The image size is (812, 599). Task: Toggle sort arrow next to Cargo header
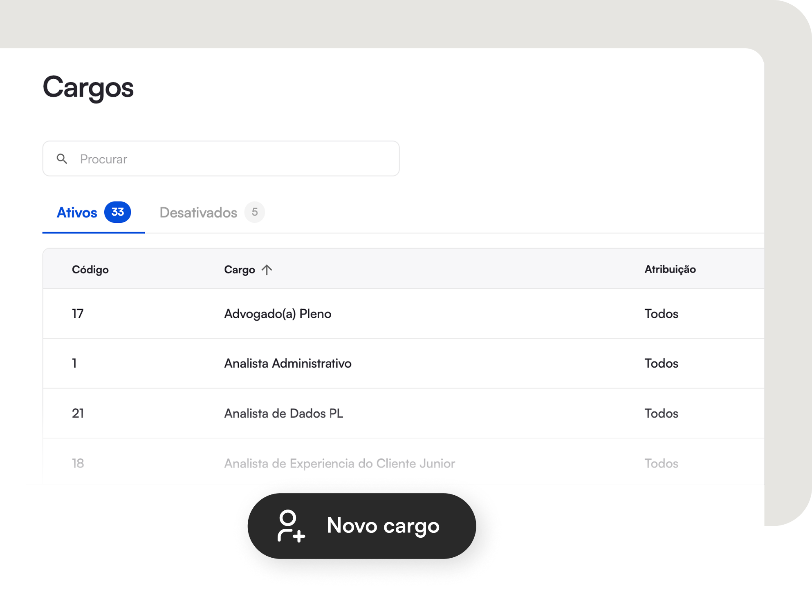pos(267,270)
